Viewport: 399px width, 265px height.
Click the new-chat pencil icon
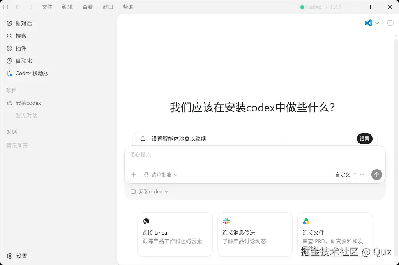[x=9, y=23]
